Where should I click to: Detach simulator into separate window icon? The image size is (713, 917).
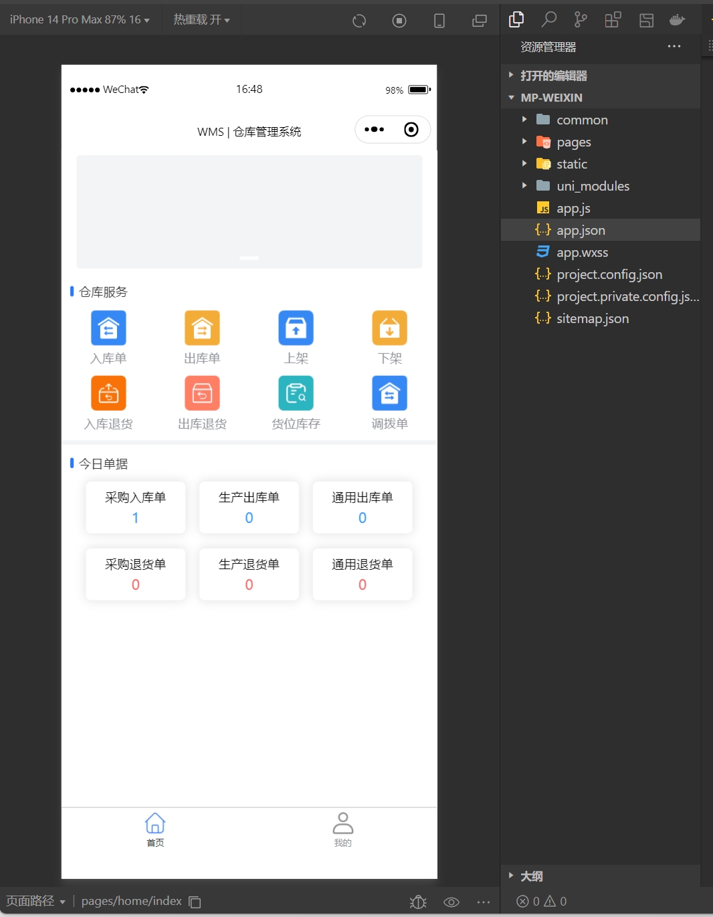[480, 21]
